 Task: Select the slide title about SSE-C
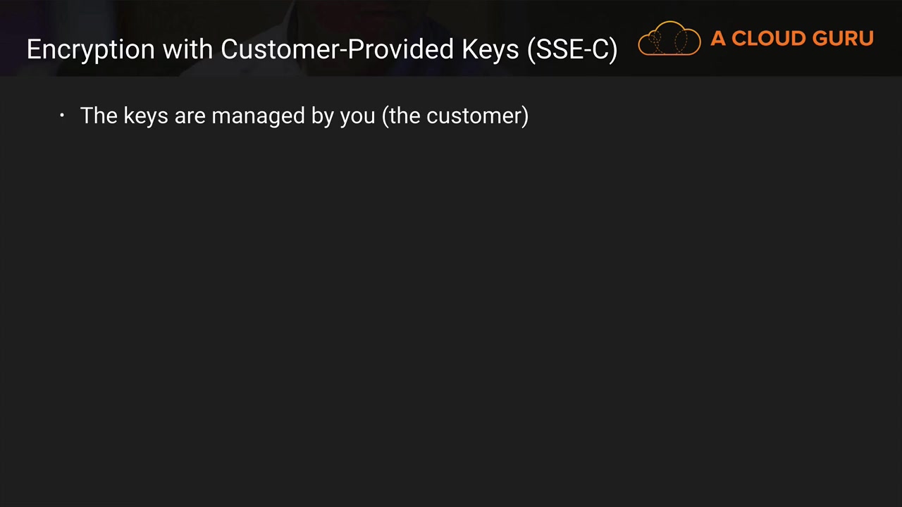point(321,49)
